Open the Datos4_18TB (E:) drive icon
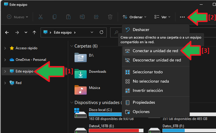The width and height of the screenshot is (216, 133). 81,130
